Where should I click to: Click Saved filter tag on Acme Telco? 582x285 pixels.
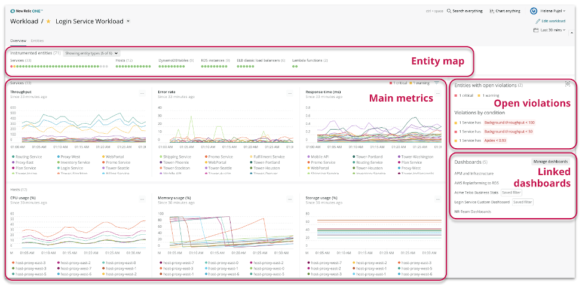click(511, 192)
